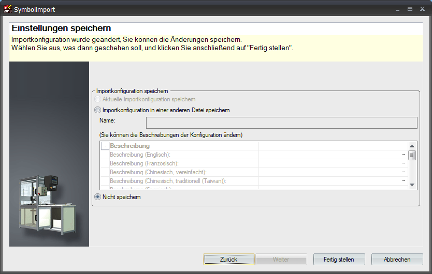Click the Zurück button
The image size is (432, 274).
[x=228, y=260]
